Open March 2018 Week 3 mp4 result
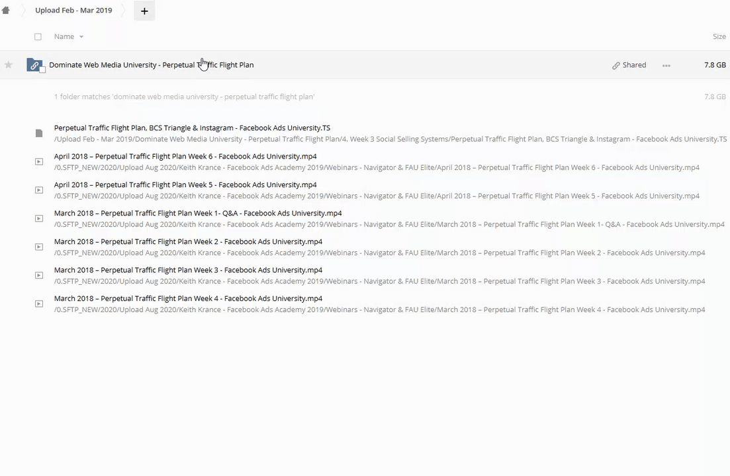730x476 pixels. 188,270
